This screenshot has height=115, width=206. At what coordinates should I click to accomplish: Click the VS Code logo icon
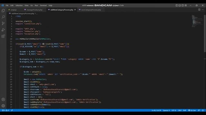point(3,5)
